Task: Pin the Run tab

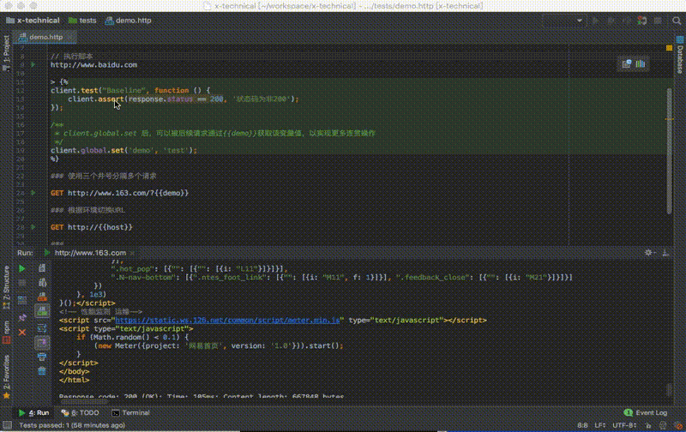Action: tap(22, 317)
